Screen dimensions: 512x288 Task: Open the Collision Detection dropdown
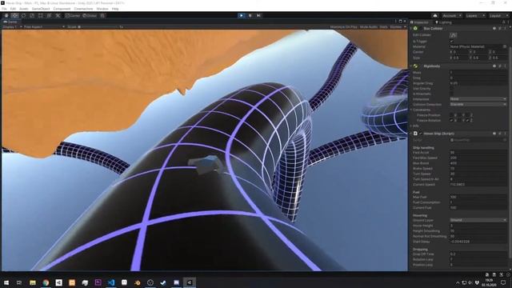(478, 105)
